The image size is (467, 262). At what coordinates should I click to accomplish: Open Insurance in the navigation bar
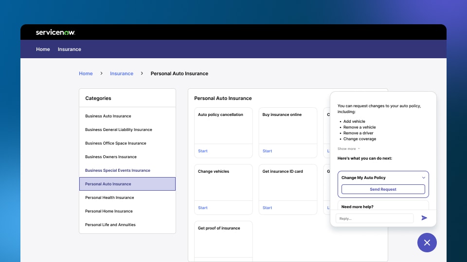(x=70, y=49)
